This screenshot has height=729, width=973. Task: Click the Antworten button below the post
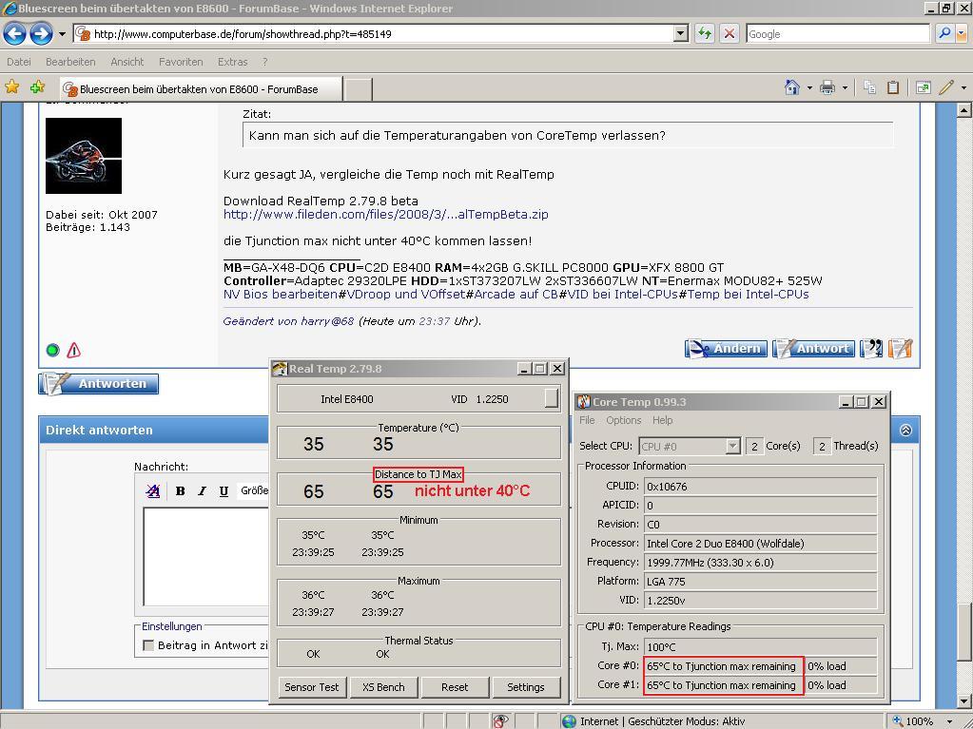pos(99,384)
